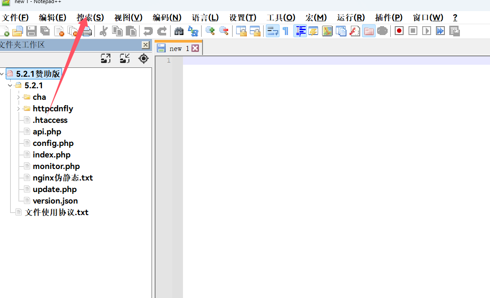
Task: Open the Document Map icon
Action: (327, 31)
